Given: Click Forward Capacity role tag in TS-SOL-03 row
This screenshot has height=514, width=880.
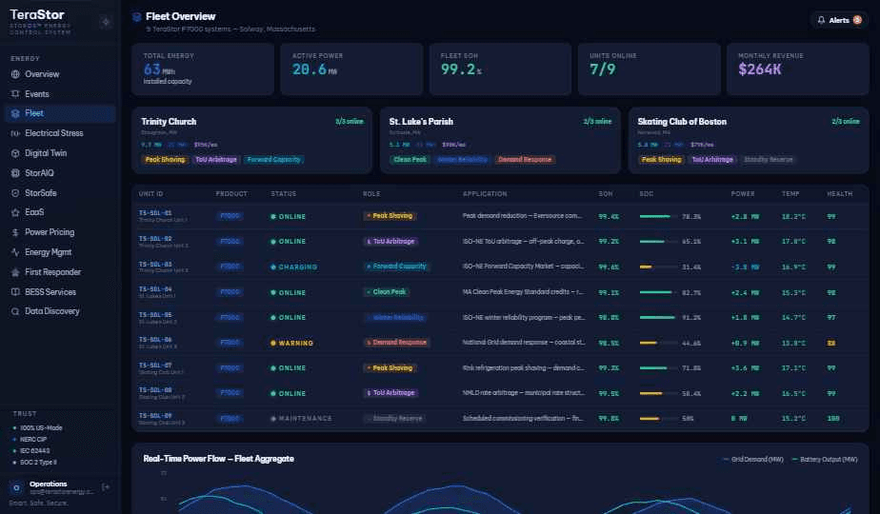Looking at the screenshot, I should [396, 267].
